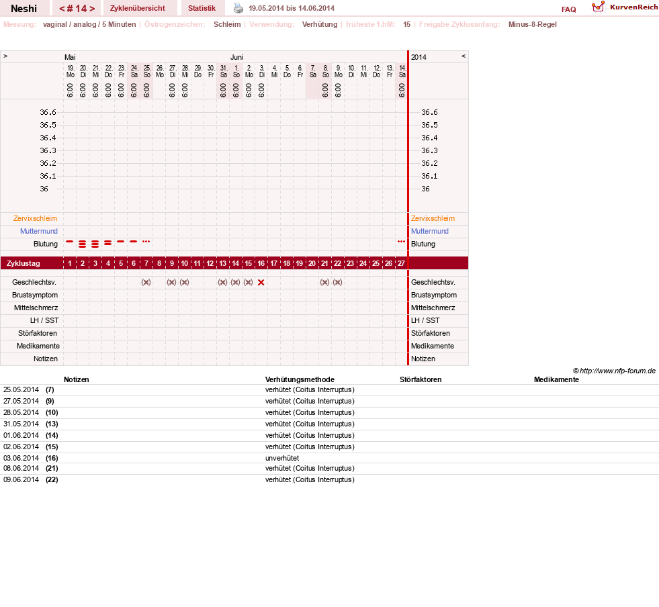
Task: Click heavy bleeding marker on day 3
Action: click(95, 244)
